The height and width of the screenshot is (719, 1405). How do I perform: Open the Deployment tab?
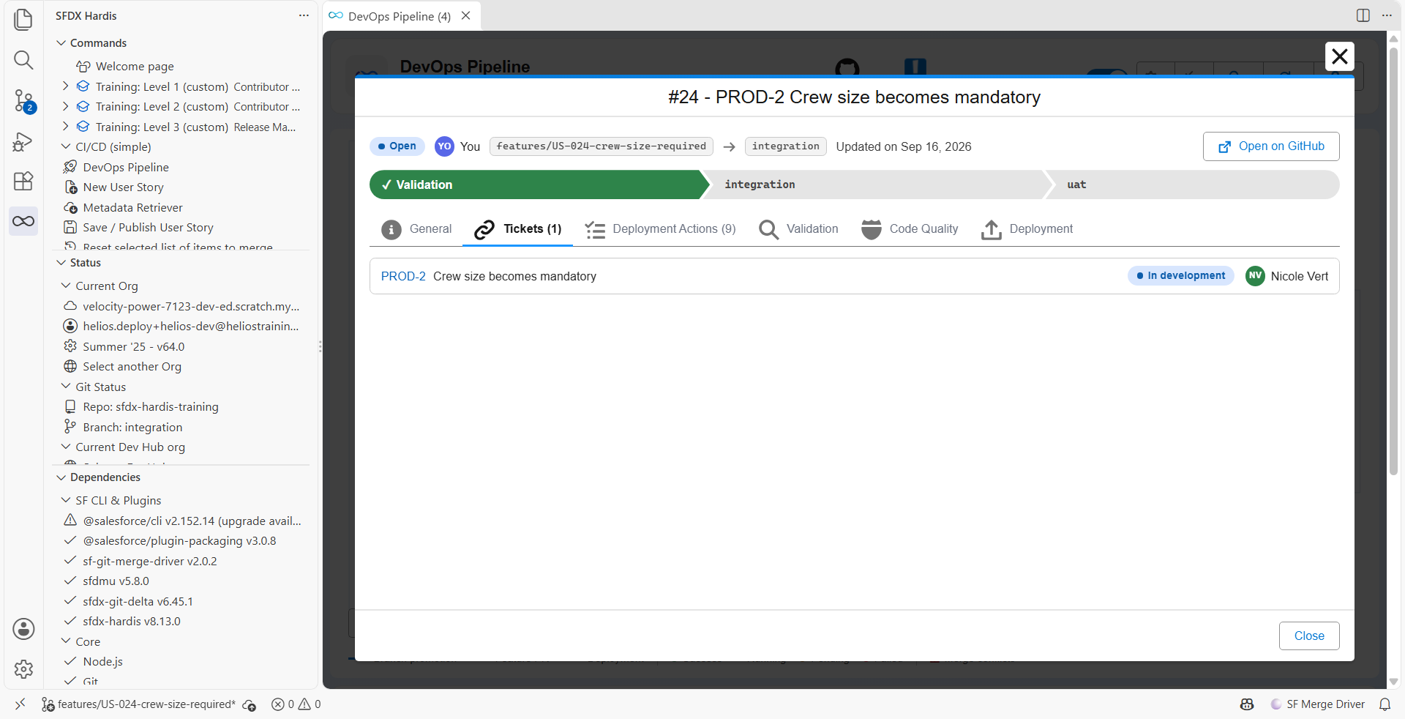(x=1027, y=229)
